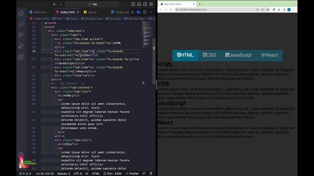The image size is (314, 176).
Task: Bookmark this page with star icon
Action: [x=268, y=10]
